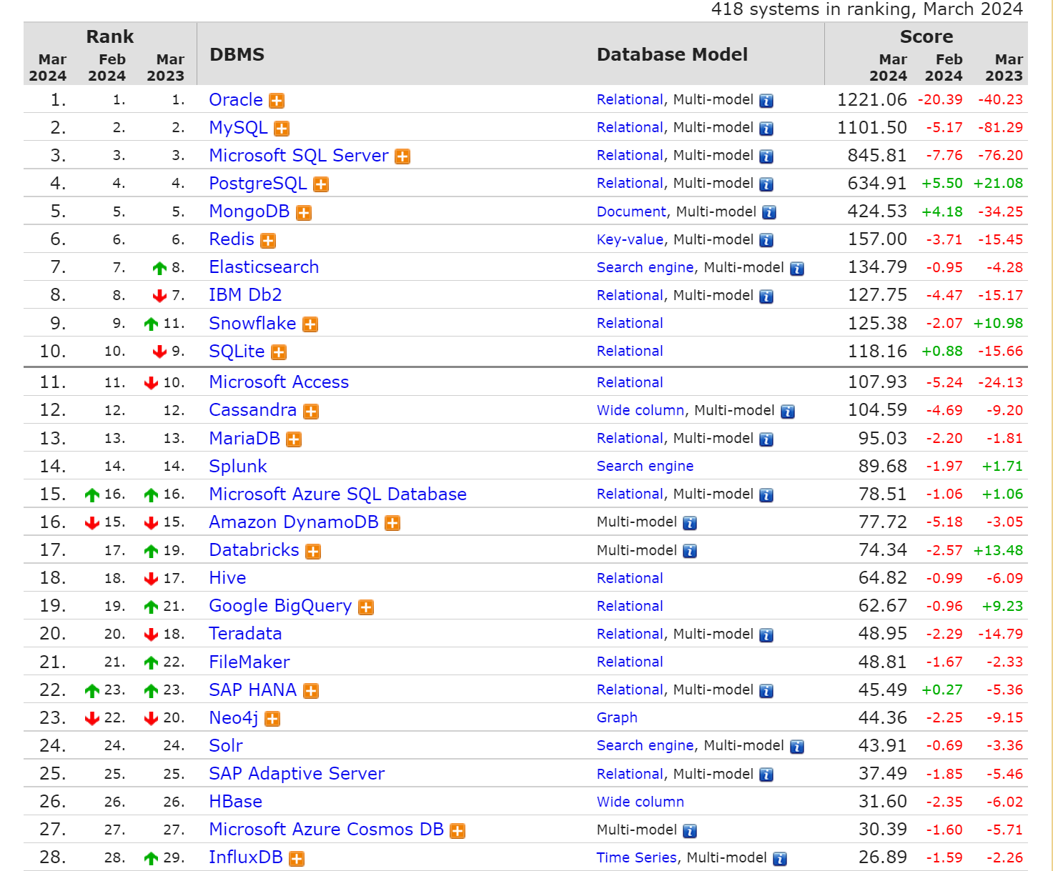Viewport: 1053px width, 871px height.
Task: Click the orange plus icon beside MySQL
Action: click(282, 129)
